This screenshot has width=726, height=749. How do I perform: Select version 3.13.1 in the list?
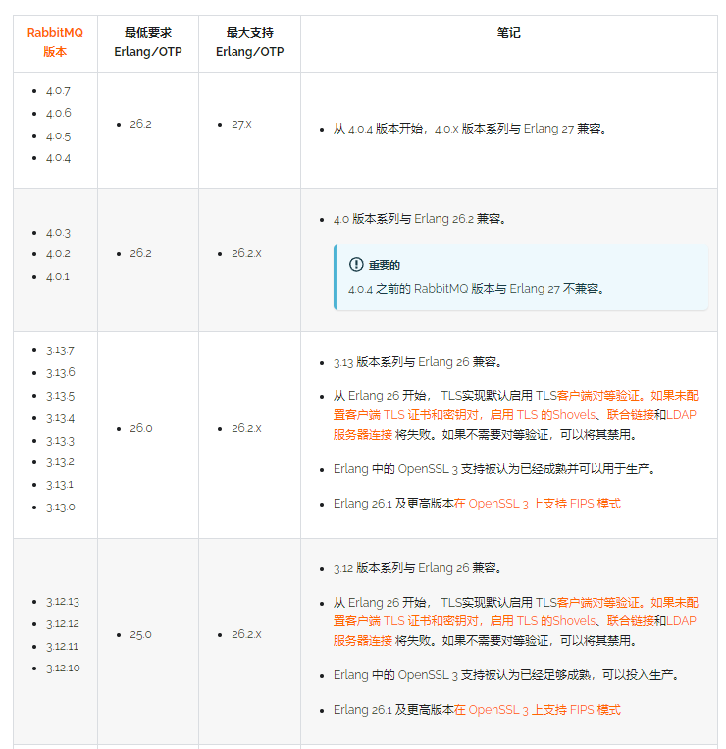coord(60,485)
